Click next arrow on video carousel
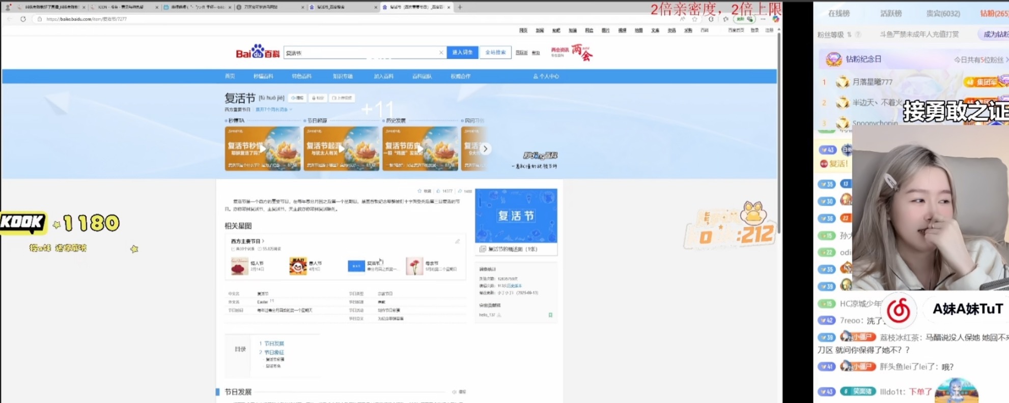The width and height of the screenshot is (1009, 403). 485,149
